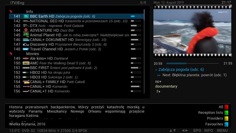This screenshot has width=236, height=133.
Task: Open Favourites with the blue button
Action: pyautogui.click(x=226, y=124)
